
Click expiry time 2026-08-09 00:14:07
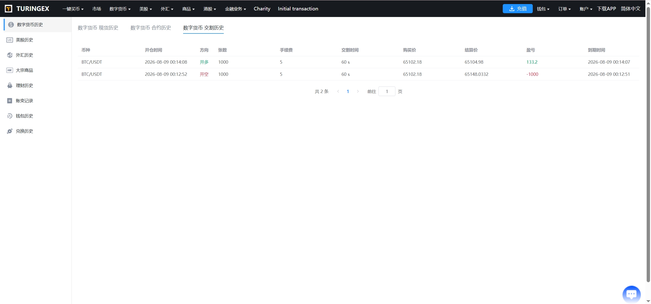609,62
